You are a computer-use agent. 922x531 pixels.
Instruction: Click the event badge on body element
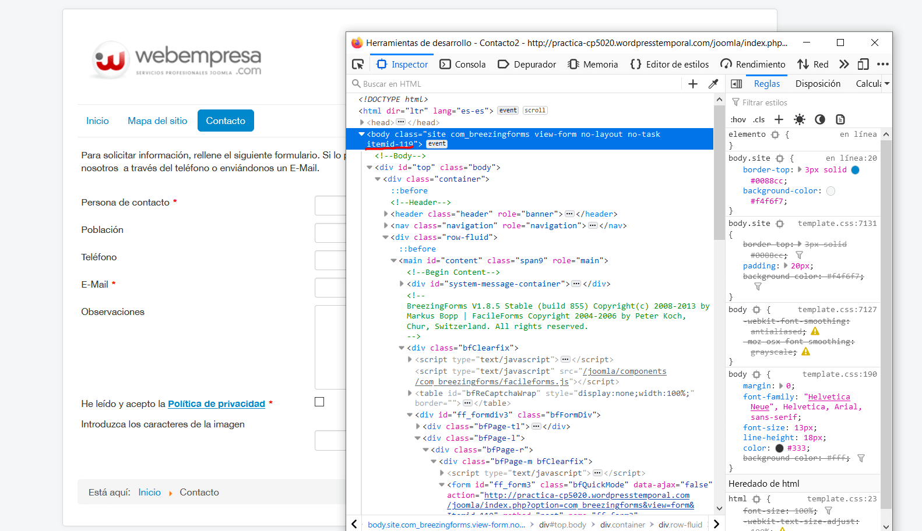(437, 144)
